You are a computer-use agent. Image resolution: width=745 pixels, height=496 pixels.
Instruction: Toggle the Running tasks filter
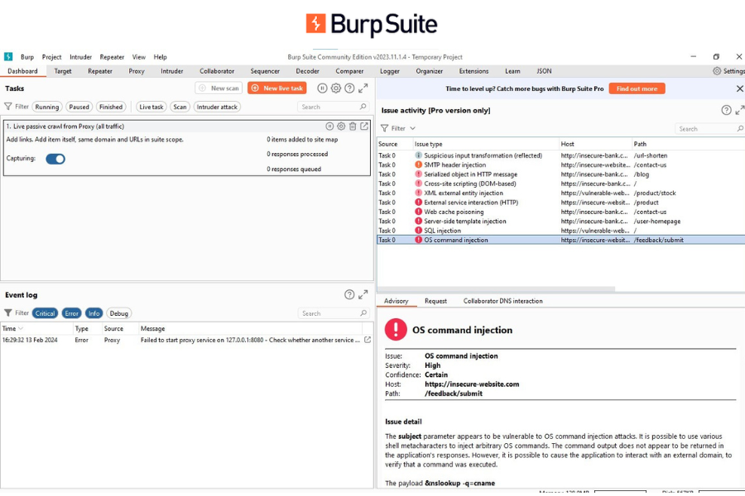47,107
